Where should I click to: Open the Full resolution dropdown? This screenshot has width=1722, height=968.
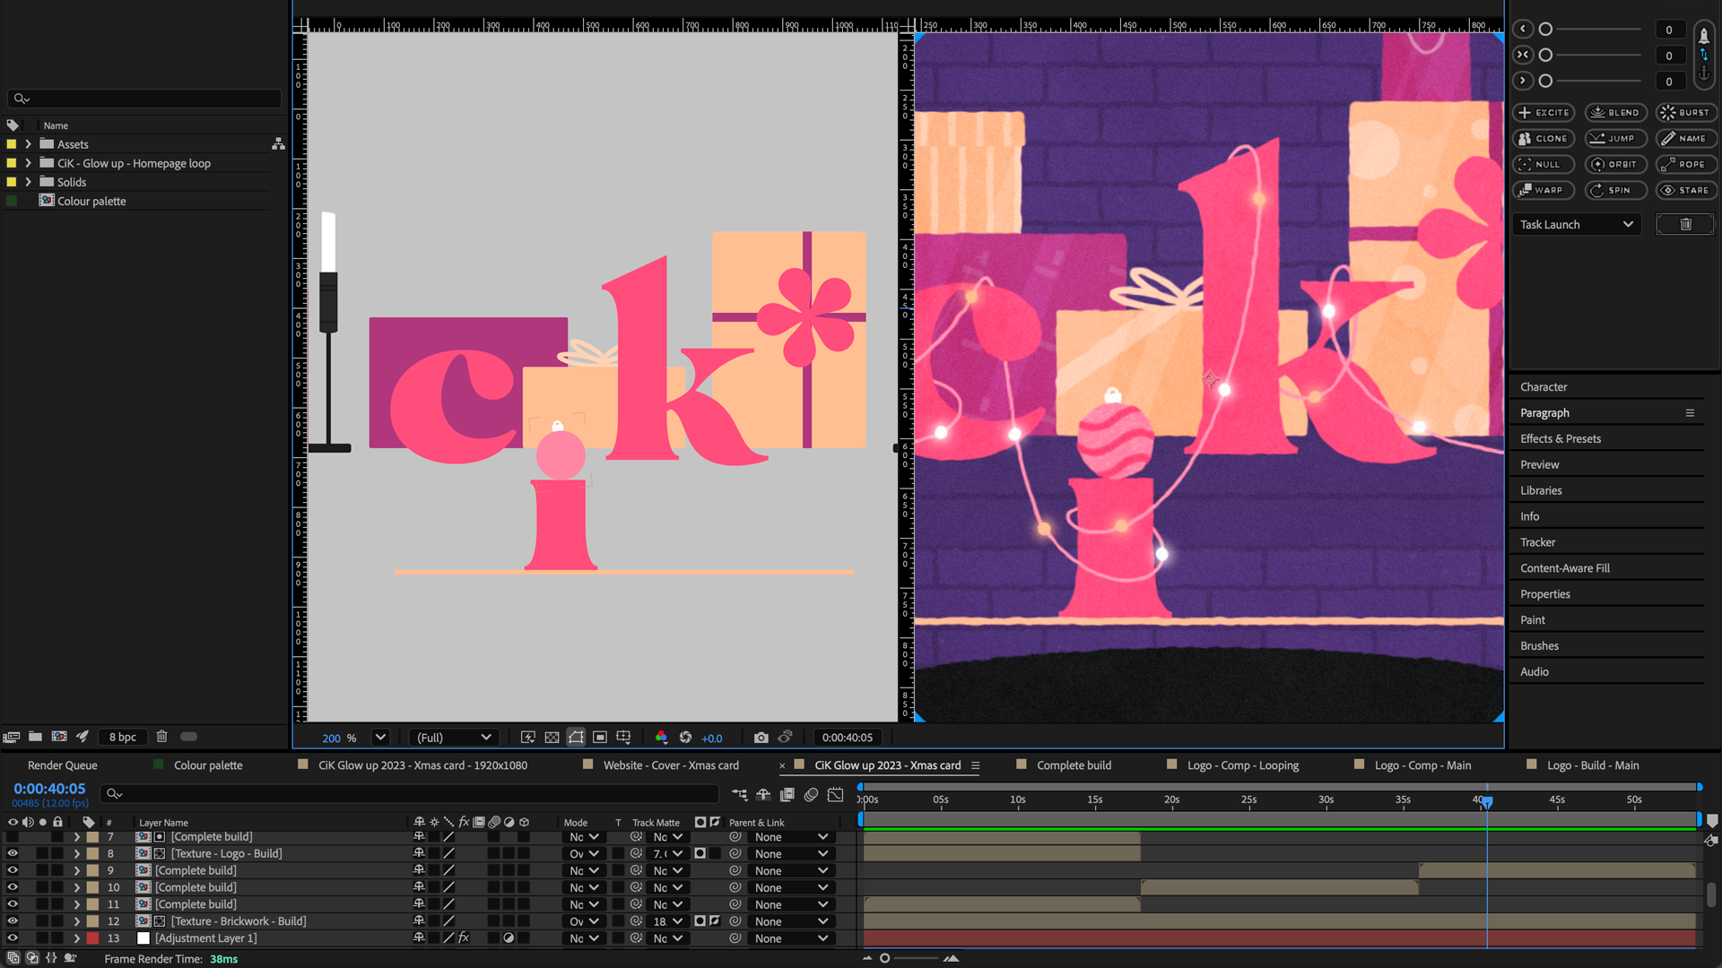click(454, 738)
